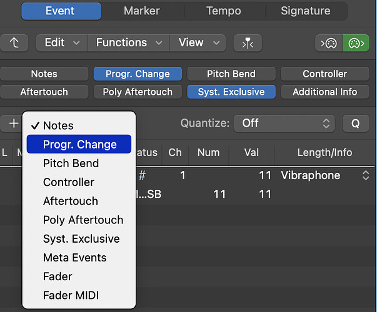Click the Vibraphone up-down stepper arrows
The width and height of the screenshot is (377, 312).
coord(366,175)
